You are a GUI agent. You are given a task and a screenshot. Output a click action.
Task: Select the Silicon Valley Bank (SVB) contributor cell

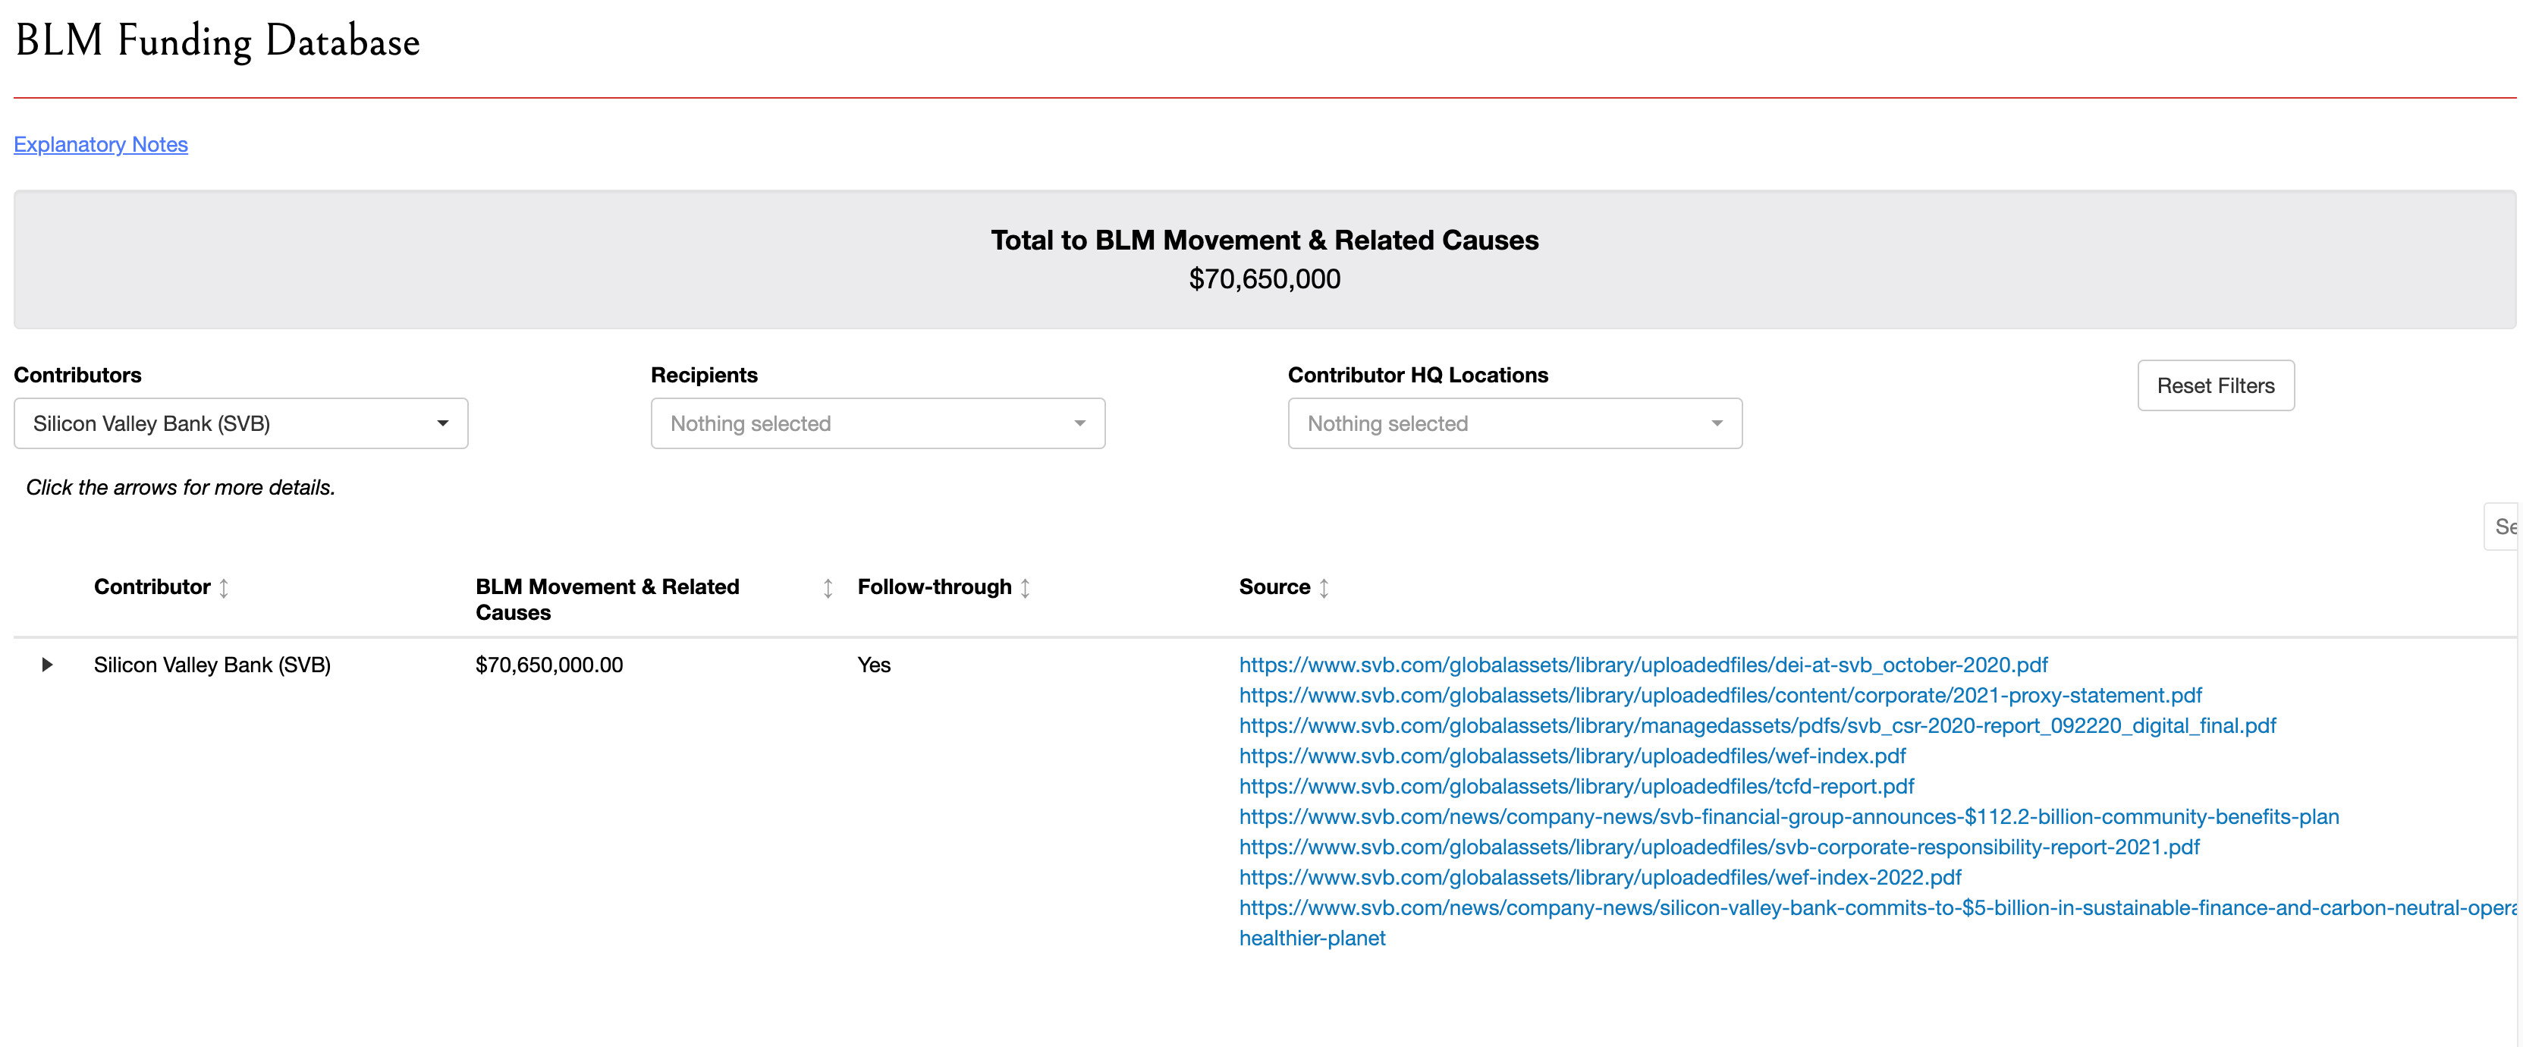click(212, 665)
